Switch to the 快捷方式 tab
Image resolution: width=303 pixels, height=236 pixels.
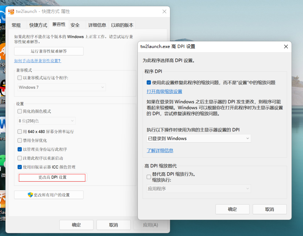[x=38, y=25]
